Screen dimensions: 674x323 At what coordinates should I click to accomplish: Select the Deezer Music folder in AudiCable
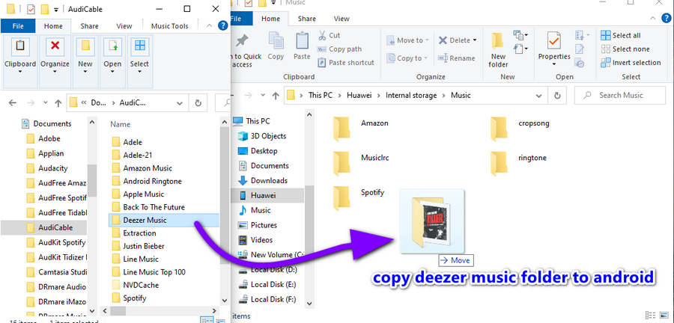(164, 220)
